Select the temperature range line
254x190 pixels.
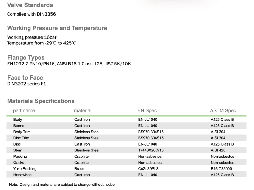(42, 43)
